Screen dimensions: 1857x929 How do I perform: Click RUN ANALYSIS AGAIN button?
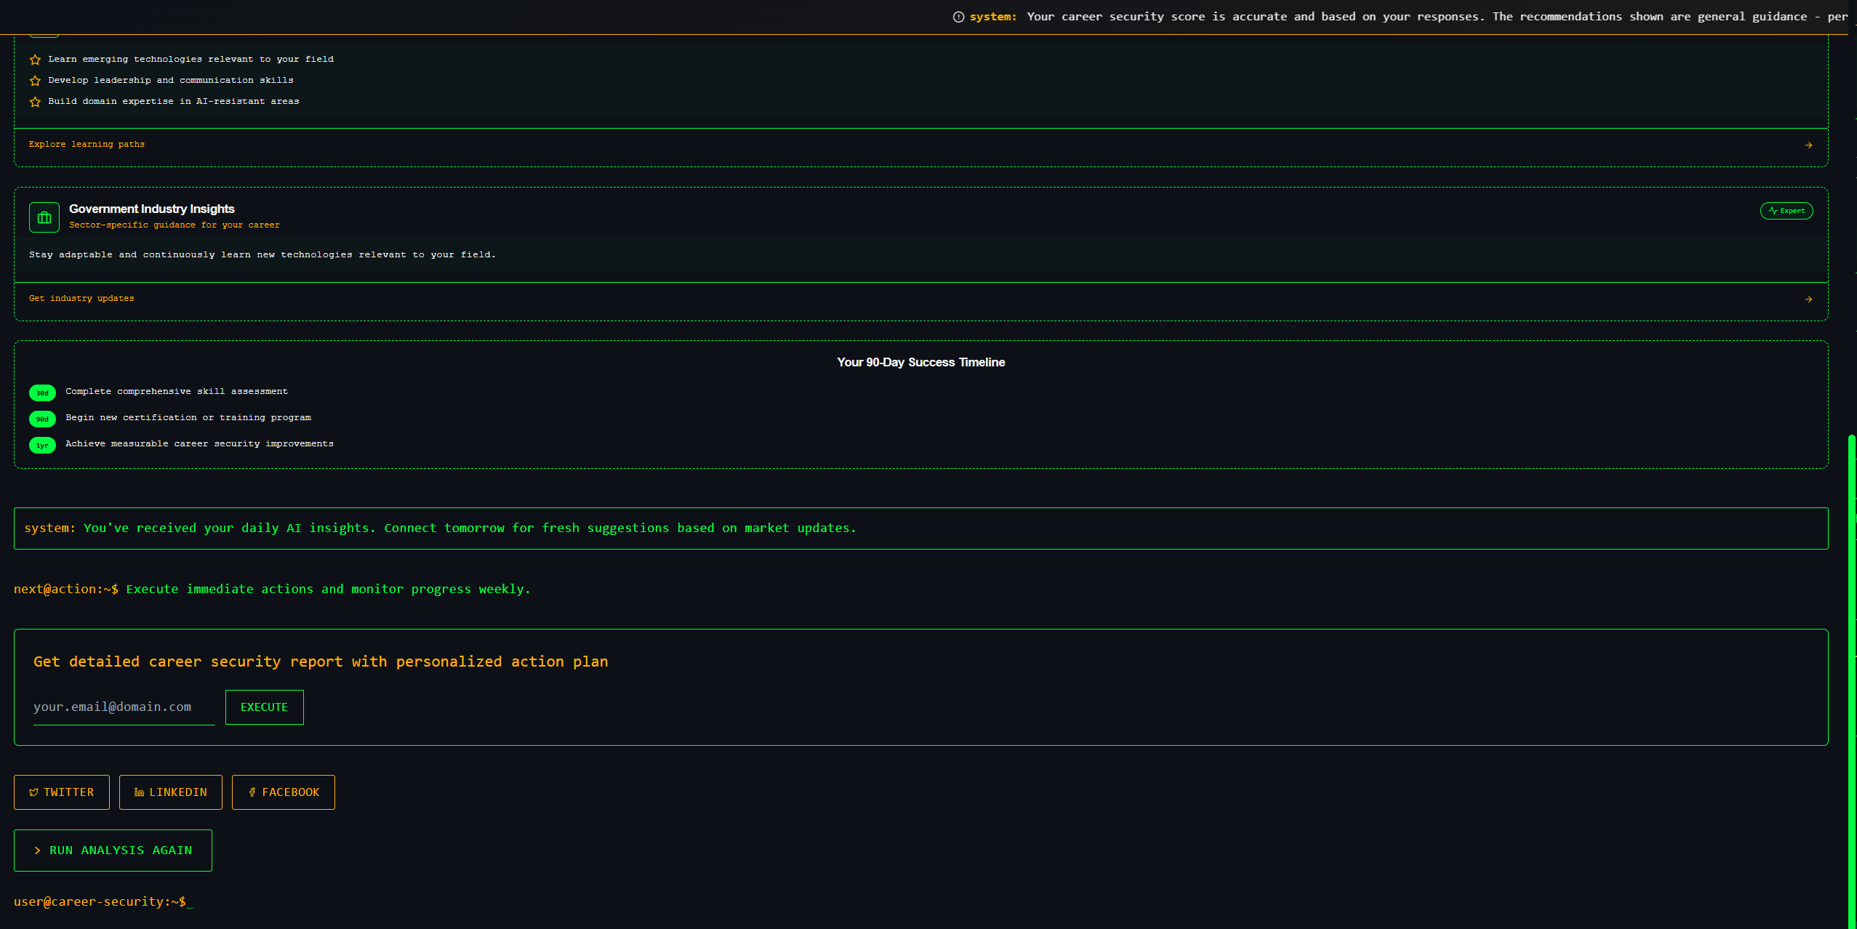(113, 850)
